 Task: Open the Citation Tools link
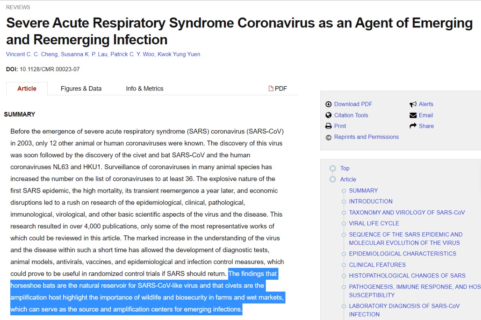tap(351, 115)
